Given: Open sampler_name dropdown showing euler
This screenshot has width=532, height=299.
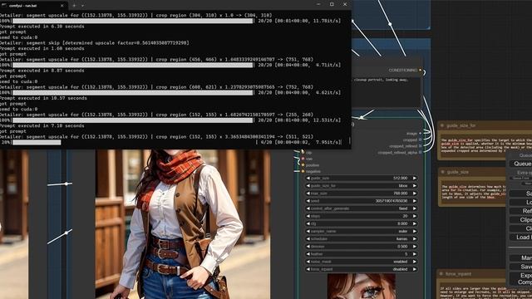Looking at the screenshot, I should [x=362, y=231].
